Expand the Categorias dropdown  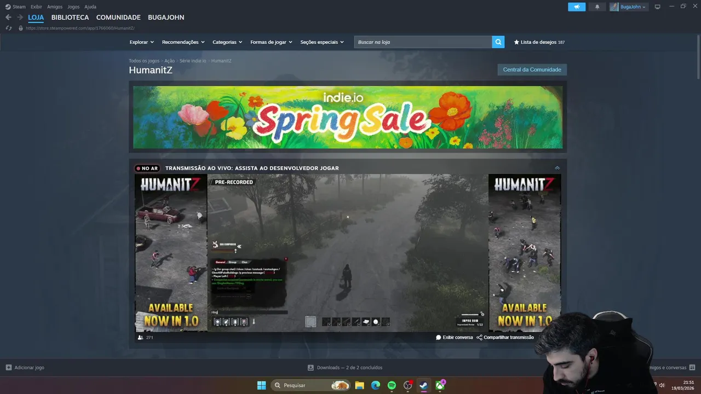tap(227, 42)
